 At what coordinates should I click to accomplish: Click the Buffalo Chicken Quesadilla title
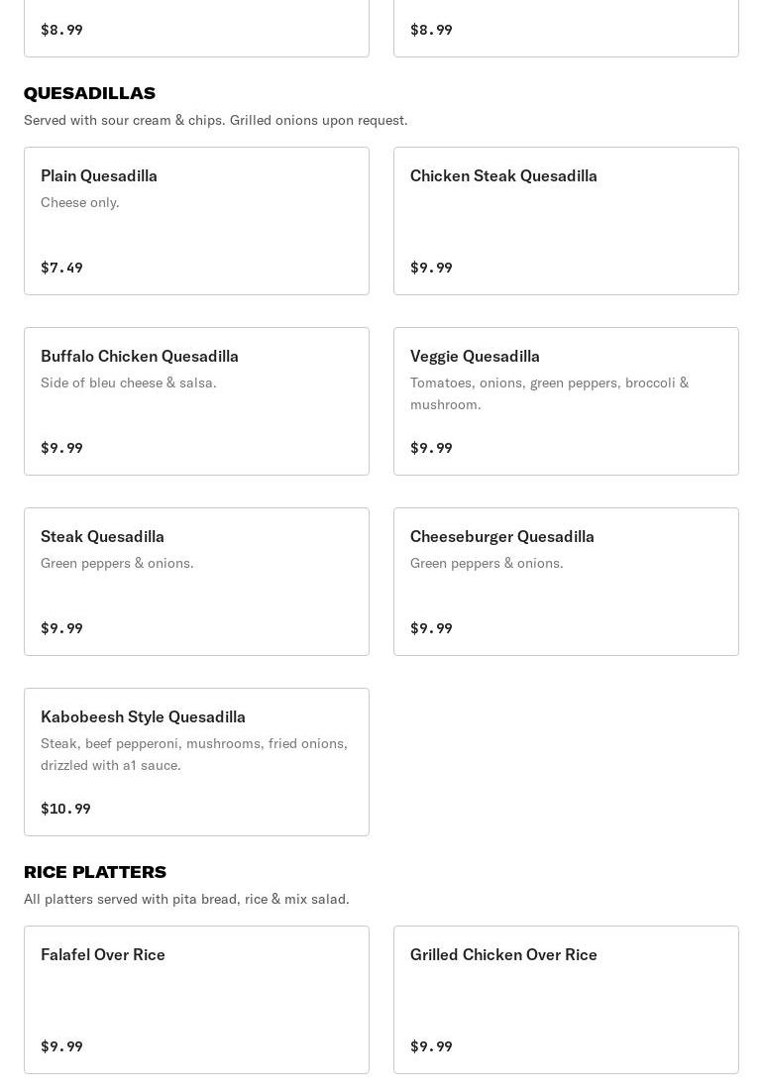pos(140,356)
